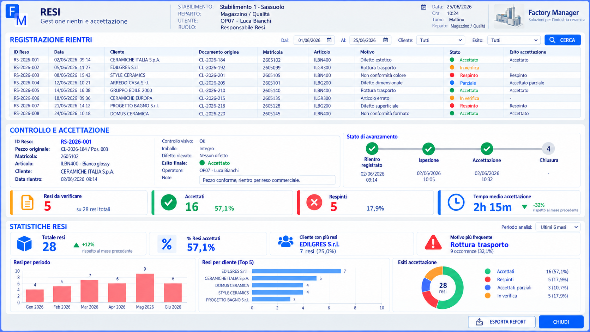
Task: Click the EDILGRES S.r.l. bar in client chart
Action: [296, 271]
